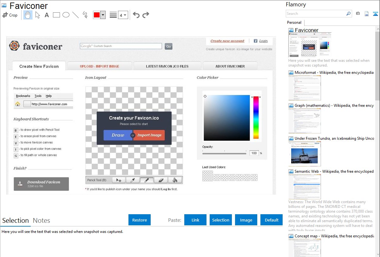Open the UPLOAD - IMPORT IMAGE tab
This screenshot has height=257, width=380.
pyautogui.click(x=100, y=66)
